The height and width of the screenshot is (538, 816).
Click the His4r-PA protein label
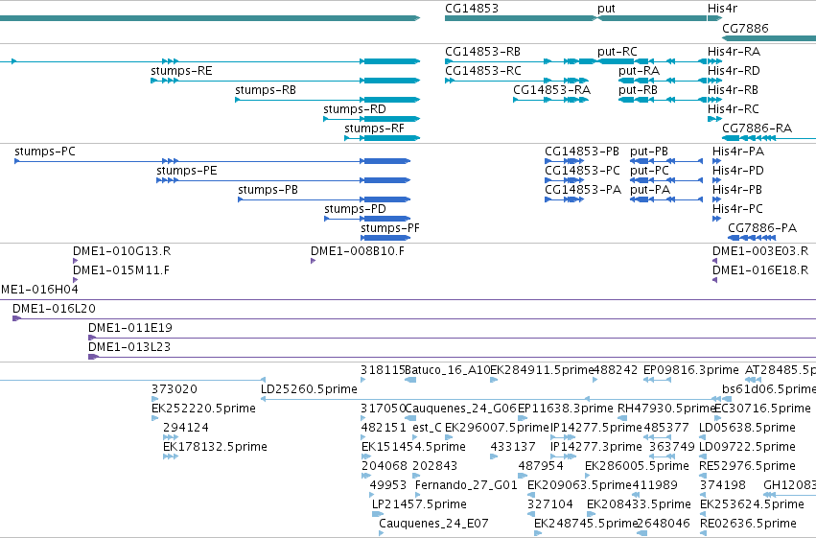(x=738, y=152)
